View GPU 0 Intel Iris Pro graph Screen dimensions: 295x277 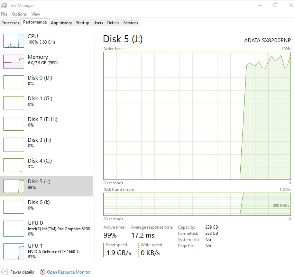coord(14,228)
